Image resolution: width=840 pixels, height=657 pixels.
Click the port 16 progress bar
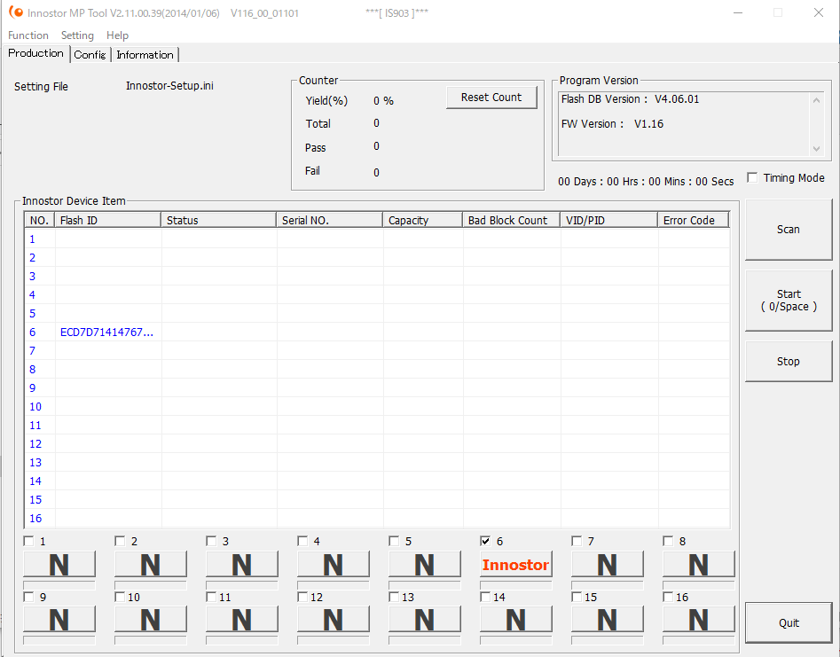[x=699, y=640]
